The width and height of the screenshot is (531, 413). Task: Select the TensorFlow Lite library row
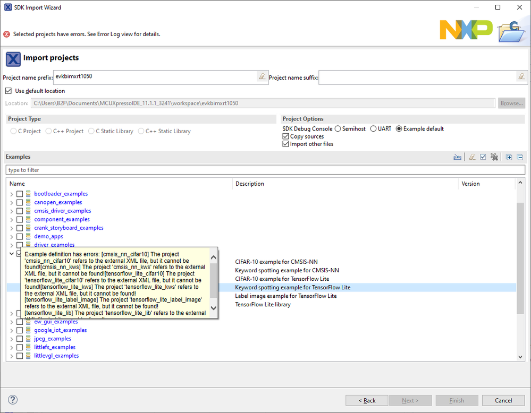tap(263, 304)
